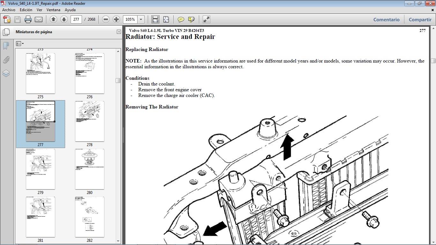
Task: Select page 282 thumbnail
Action: [89, 217]
